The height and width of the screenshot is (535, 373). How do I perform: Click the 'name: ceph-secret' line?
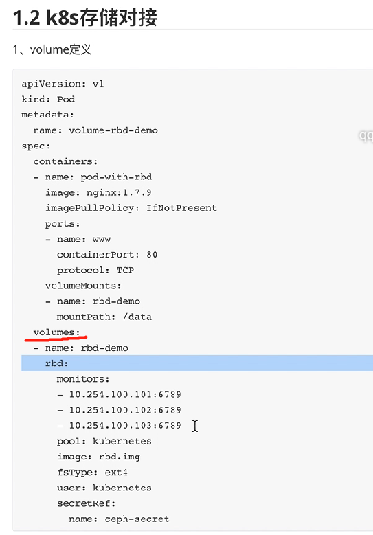click(x=119, y=519)
